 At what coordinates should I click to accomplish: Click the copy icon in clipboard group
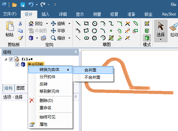point(20,31)
